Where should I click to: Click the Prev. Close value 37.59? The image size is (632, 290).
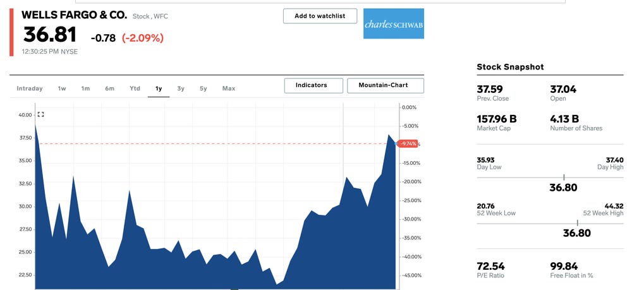(490, 89)
